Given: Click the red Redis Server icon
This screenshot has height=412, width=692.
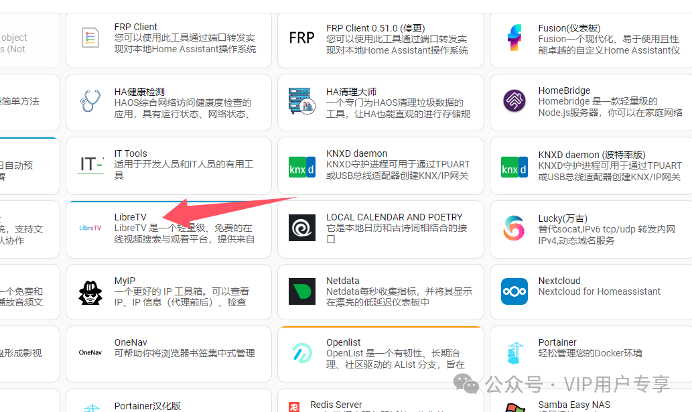Looking at the screenshot, I should [294, 407].
